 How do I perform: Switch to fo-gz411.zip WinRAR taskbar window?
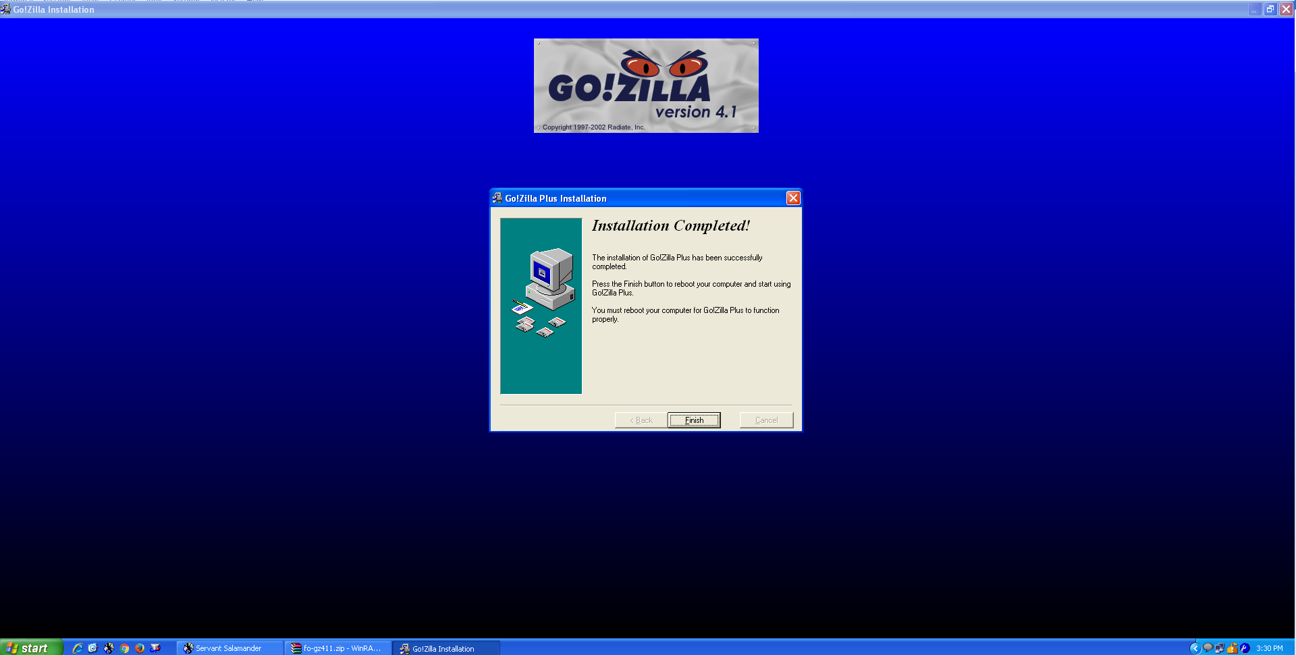pos(337,648)
